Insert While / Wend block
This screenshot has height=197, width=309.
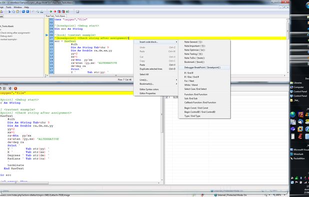point(204,85)
